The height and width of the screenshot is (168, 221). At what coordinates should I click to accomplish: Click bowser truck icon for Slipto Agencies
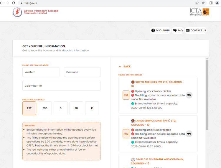coord(189,95)
